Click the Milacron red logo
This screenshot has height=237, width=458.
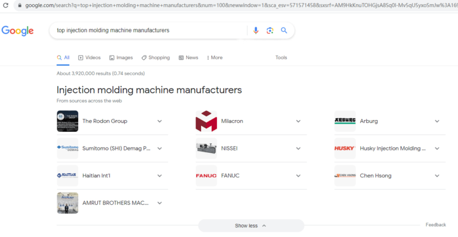coord(206,121)
